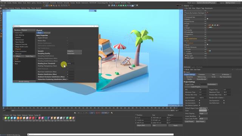Viewport: 242px width, 136px height.
Task: Pick color with eyedropper beside Color swatch
Action: [x=208, y=110]
